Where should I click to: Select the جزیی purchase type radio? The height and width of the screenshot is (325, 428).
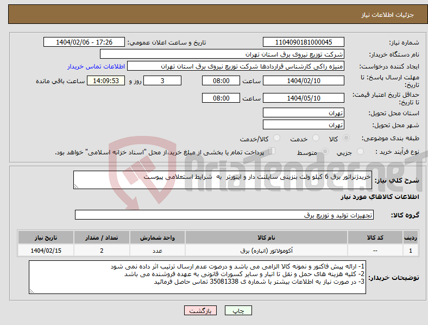click(x=360, y=151)
